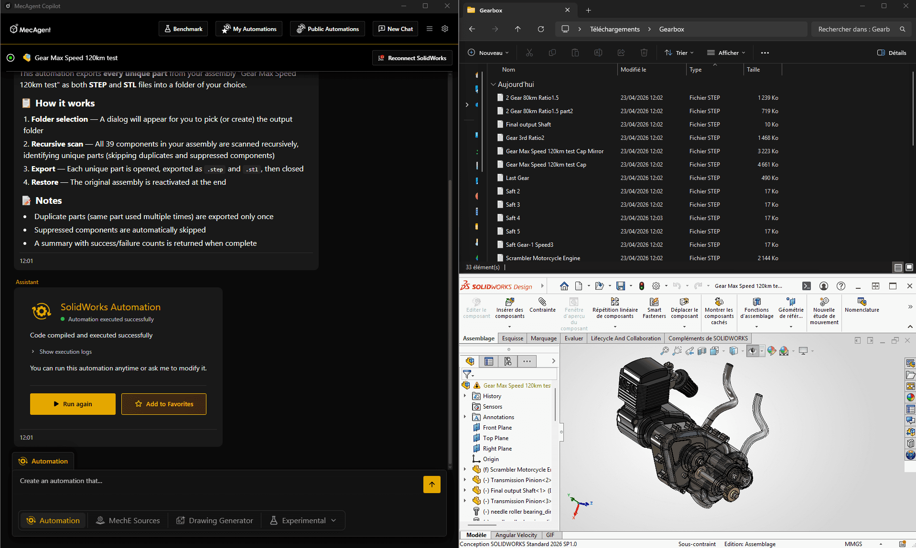This screenshot has height=548, width=916.
Task: Open the Experimental dropdown
Action: pos(303,520)
